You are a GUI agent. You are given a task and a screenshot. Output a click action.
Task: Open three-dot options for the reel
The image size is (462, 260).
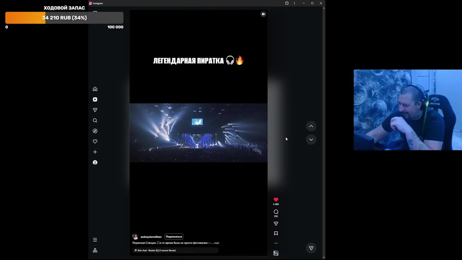tap(276, 243)
